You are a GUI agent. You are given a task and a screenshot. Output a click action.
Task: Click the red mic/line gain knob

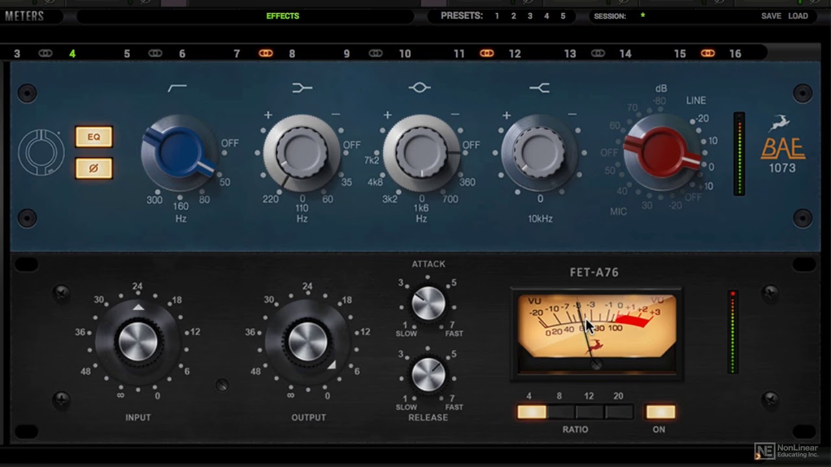662,152
